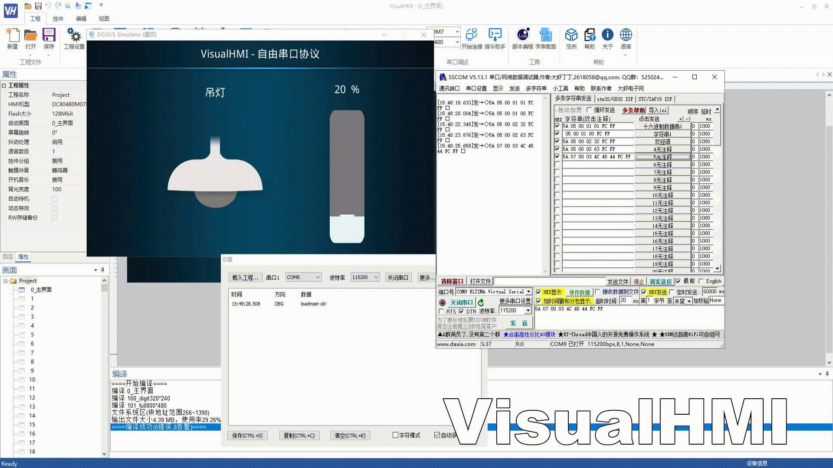Image resolution: width=833 pixels, height=468 pixels.
Task: Collapse the Project tree node
Action: tap(6, 281)
